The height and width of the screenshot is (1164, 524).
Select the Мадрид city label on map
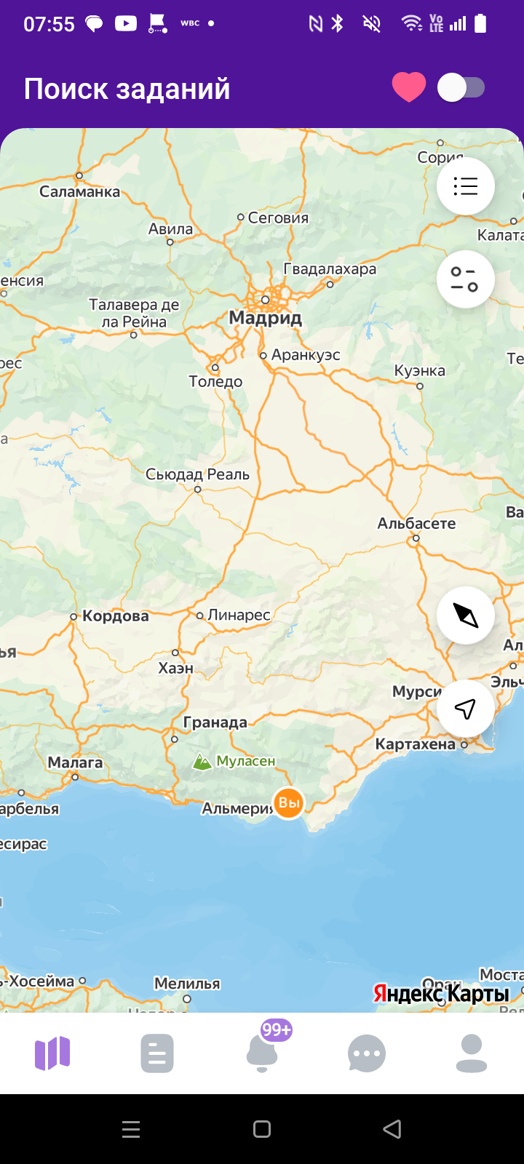265,318
